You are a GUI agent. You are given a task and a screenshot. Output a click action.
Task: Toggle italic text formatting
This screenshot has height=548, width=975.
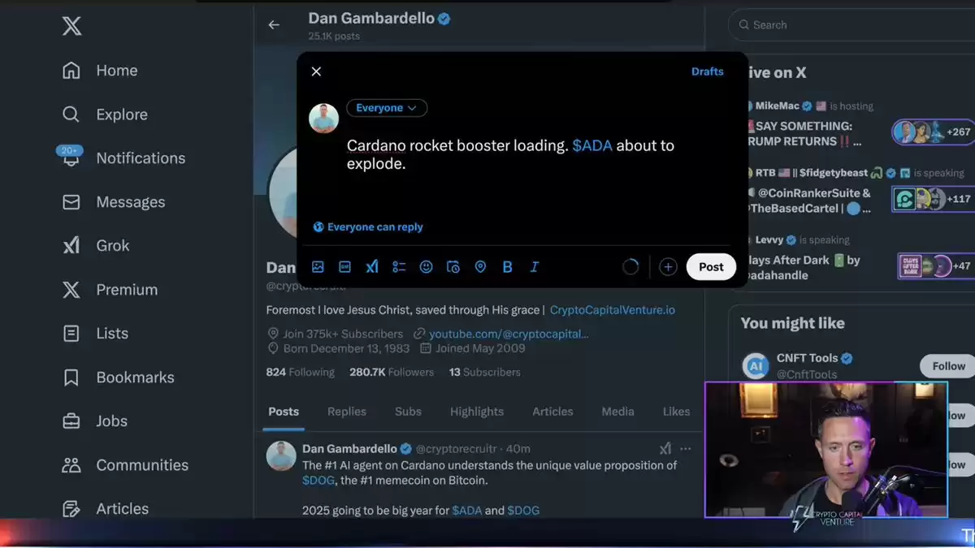tap(535, 266)
